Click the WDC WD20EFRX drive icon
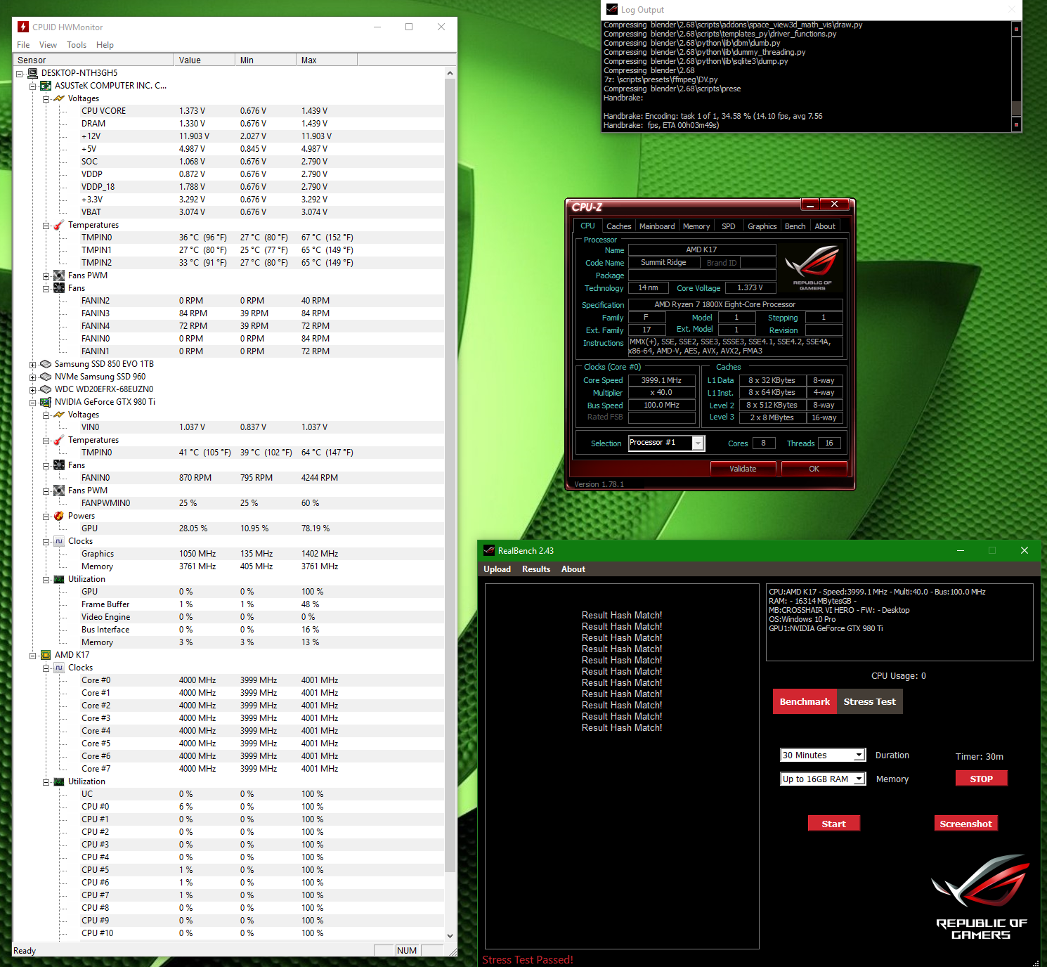The height and width of the screenshot is (967, 1047). click(x=46, y=389)
